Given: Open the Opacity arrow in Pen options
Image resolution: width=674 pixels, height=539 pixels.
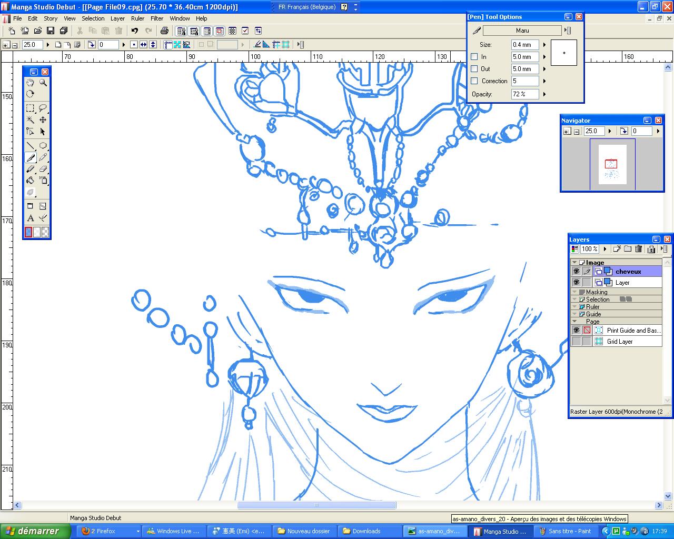Looking at the screenshot, I should (x=544, y=94).
